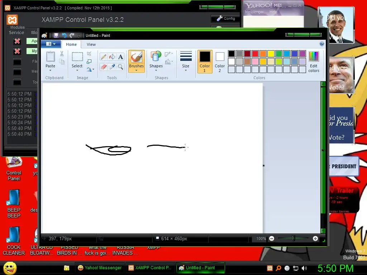Select Color 2 as active color
This screenshot has width=367, height=275.
(220, 62)
